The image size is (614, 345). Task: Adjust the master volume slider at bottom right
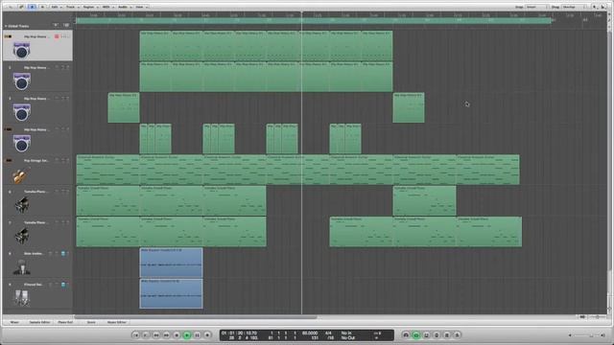586,335
